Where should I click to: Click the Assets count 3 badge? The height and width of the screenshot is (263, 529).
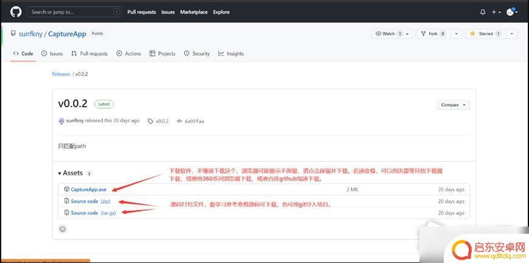tap(89, 174)
